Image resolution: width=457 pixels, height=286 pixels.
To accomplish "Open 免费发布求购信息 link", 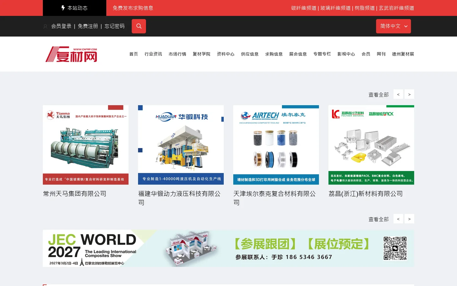I will click(x=133, y=8).
